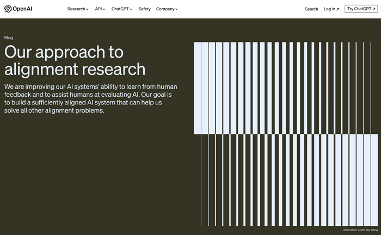The width and height of the screenshot is (381, 235).
Task: Click the OpenAI wordmark text
Action: 24,9
